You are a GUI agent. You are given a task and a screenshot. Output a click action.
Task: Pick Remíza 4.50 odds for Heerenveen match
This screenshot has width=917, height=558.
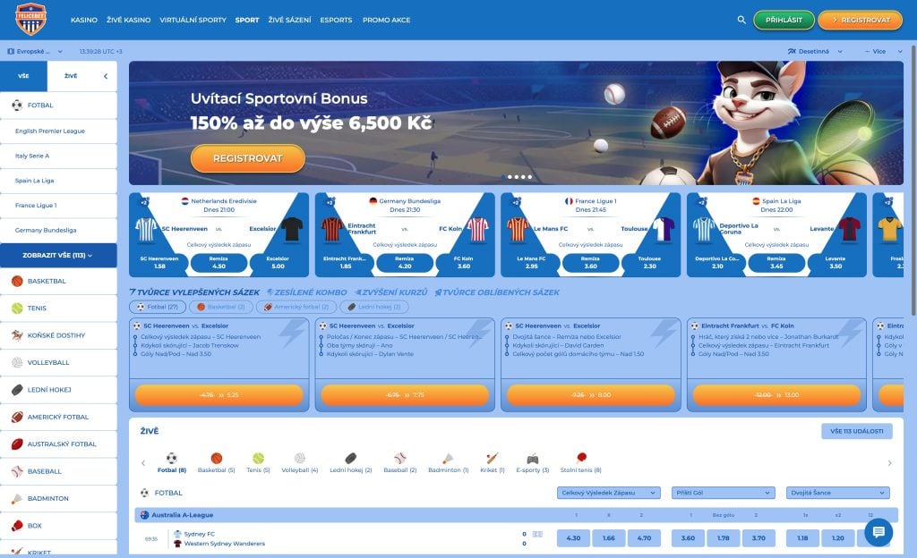click(219, 263)
